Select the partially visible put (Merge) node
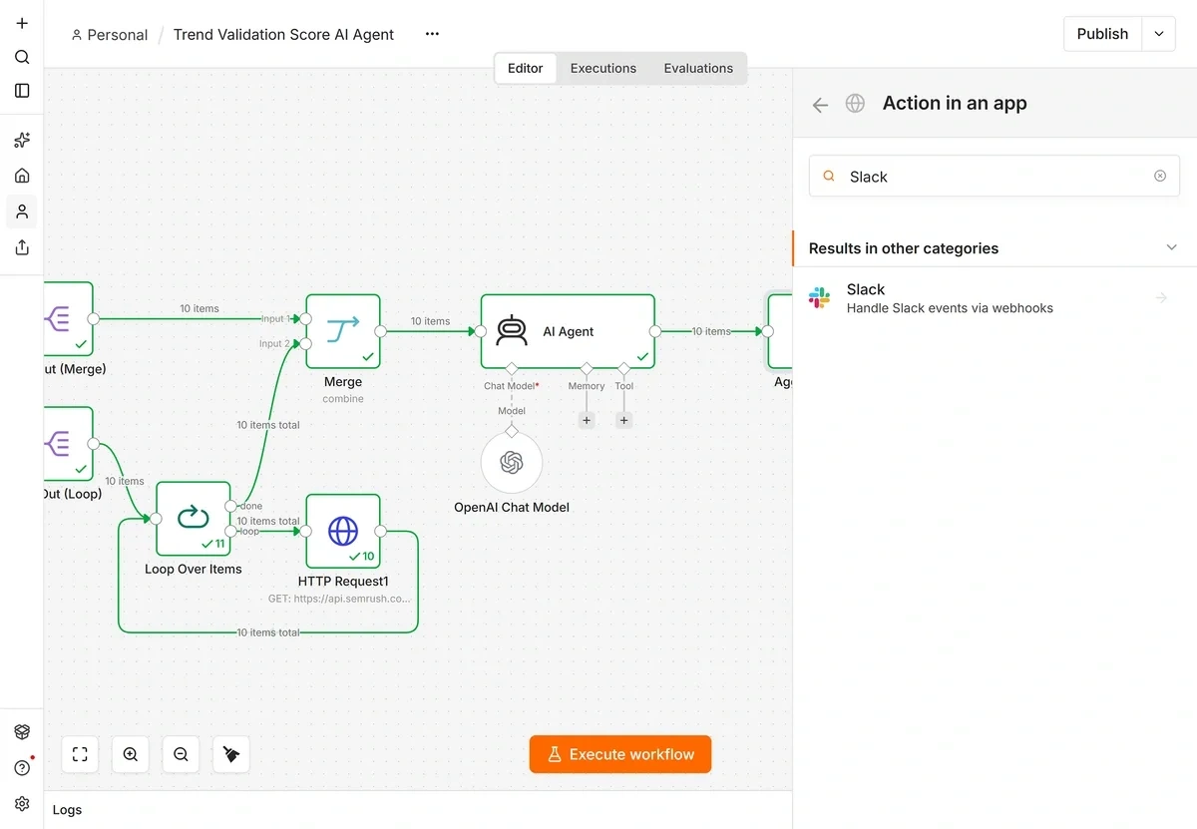This screenshot has height=829, width=1197. [69, 319]
